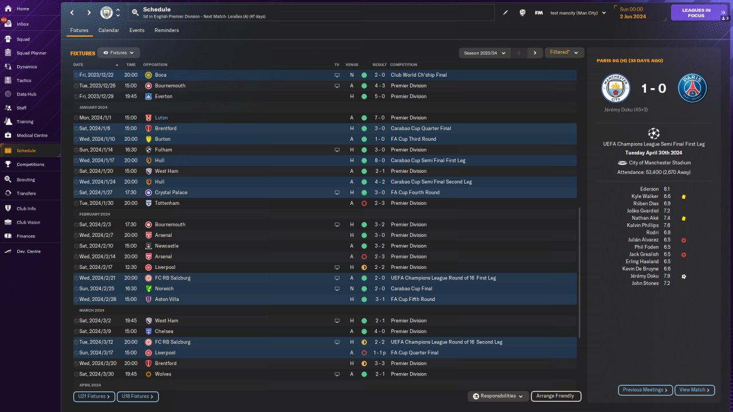Screen dimensions: 733x412
Task: Open the FM menu icon
Action: 539,13
